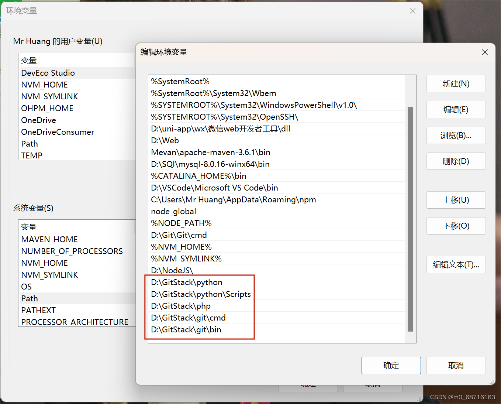Select %NVM_HOME% in the path list

[x=276, y=247]
